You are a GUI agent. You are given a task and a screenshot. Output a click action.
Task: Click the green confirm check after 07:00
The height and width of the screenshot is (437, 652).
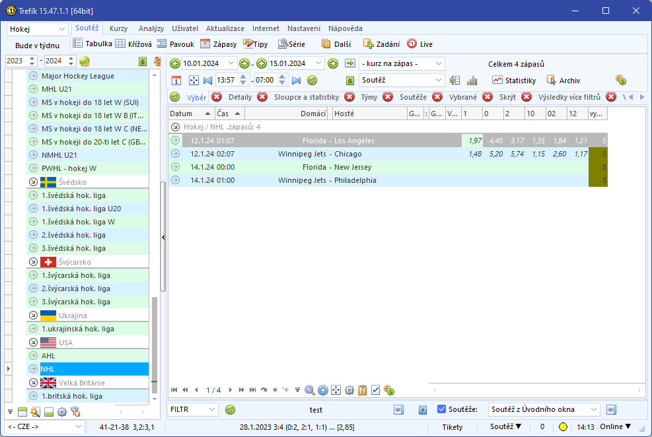pos(312,80)
